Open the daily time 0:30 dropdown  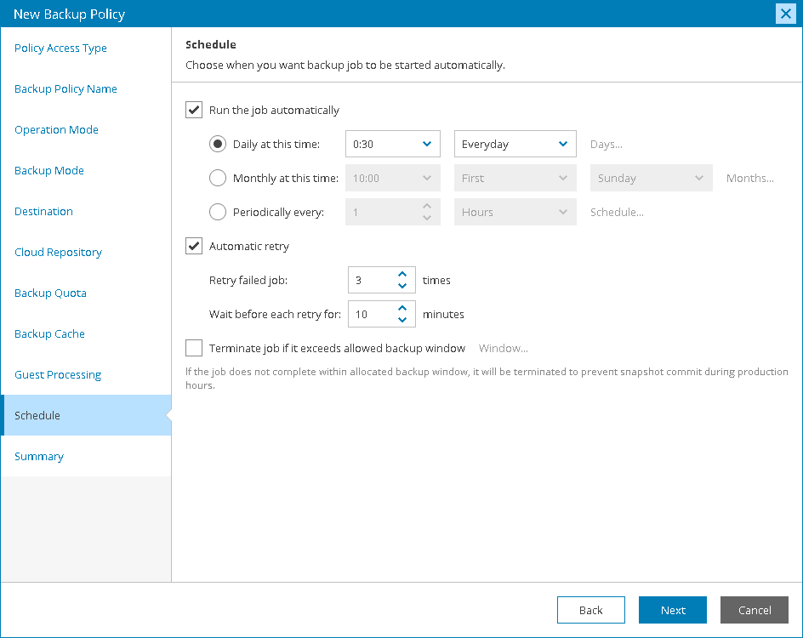(393, 144)
